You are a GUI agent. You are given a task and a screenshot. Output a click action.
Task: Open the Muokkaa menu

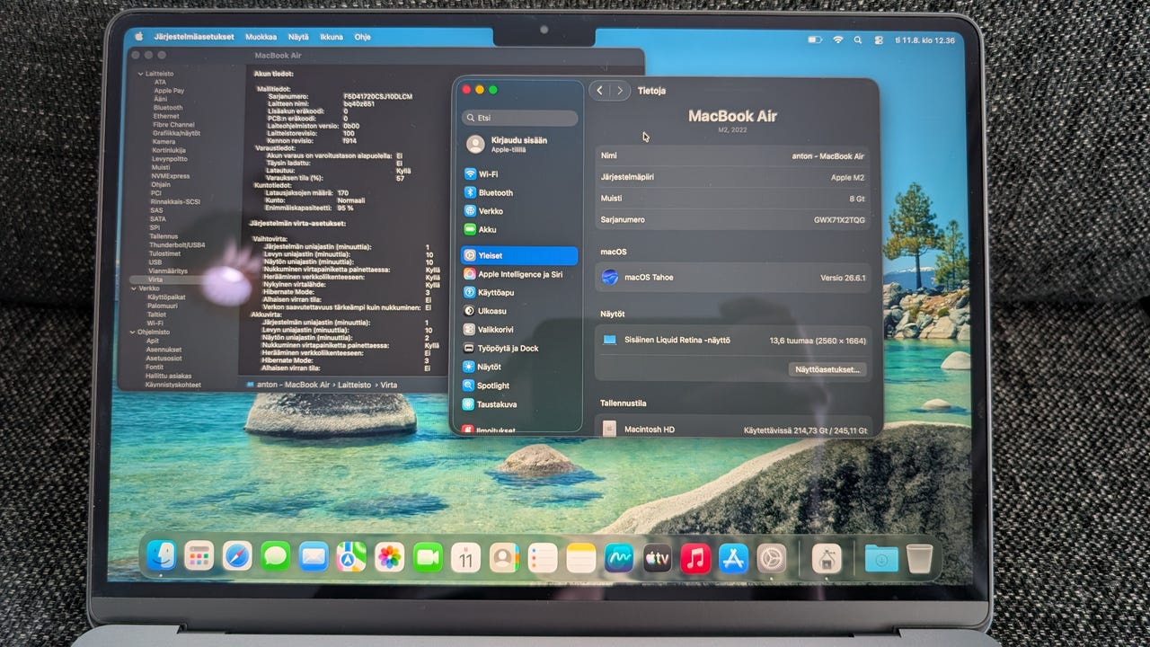(x=261, y=37)
